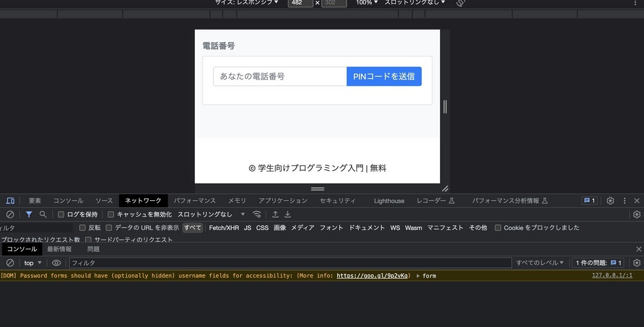The height and width of the screenshot is (327, 644).
Task: Export HAR using the download arrow icon
Action: coord(288,214)
